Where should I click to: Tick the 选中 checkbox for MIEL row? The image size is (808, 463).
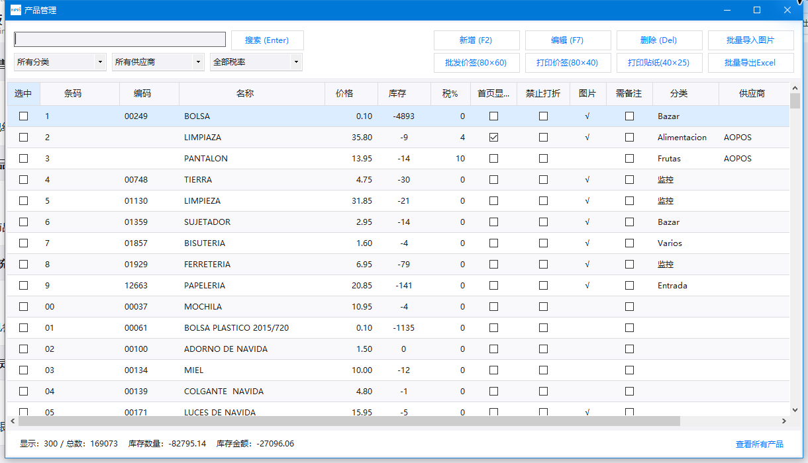coord(23,370)
